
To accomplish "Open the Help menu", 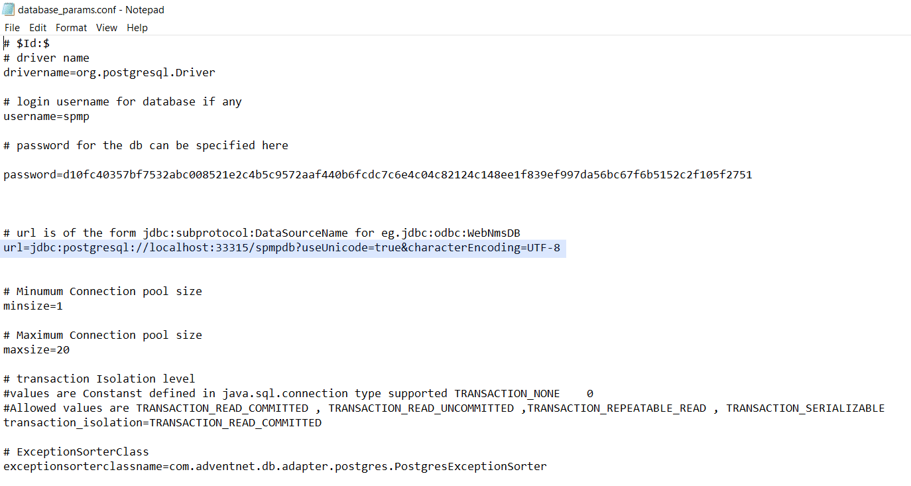I will tap(137, 28).
